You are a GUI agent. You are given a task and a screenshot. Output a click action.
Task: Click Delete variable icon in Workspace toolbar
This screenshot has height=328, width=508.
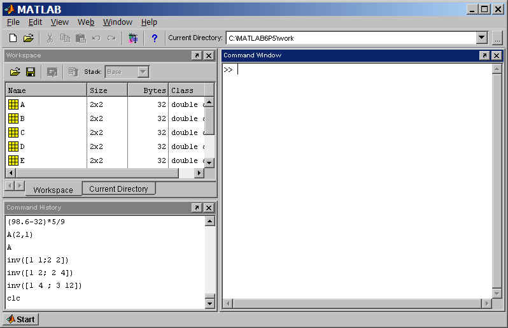(73, 71)
